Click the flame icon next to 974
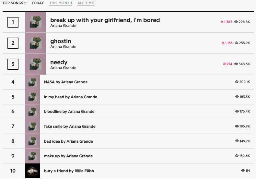This screenshot has width=256, height=179. 224,64
